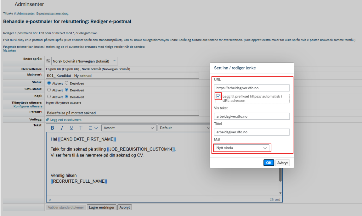Click the Malnavn input field
Screen dimensions: 362x216
coord(122,75)
